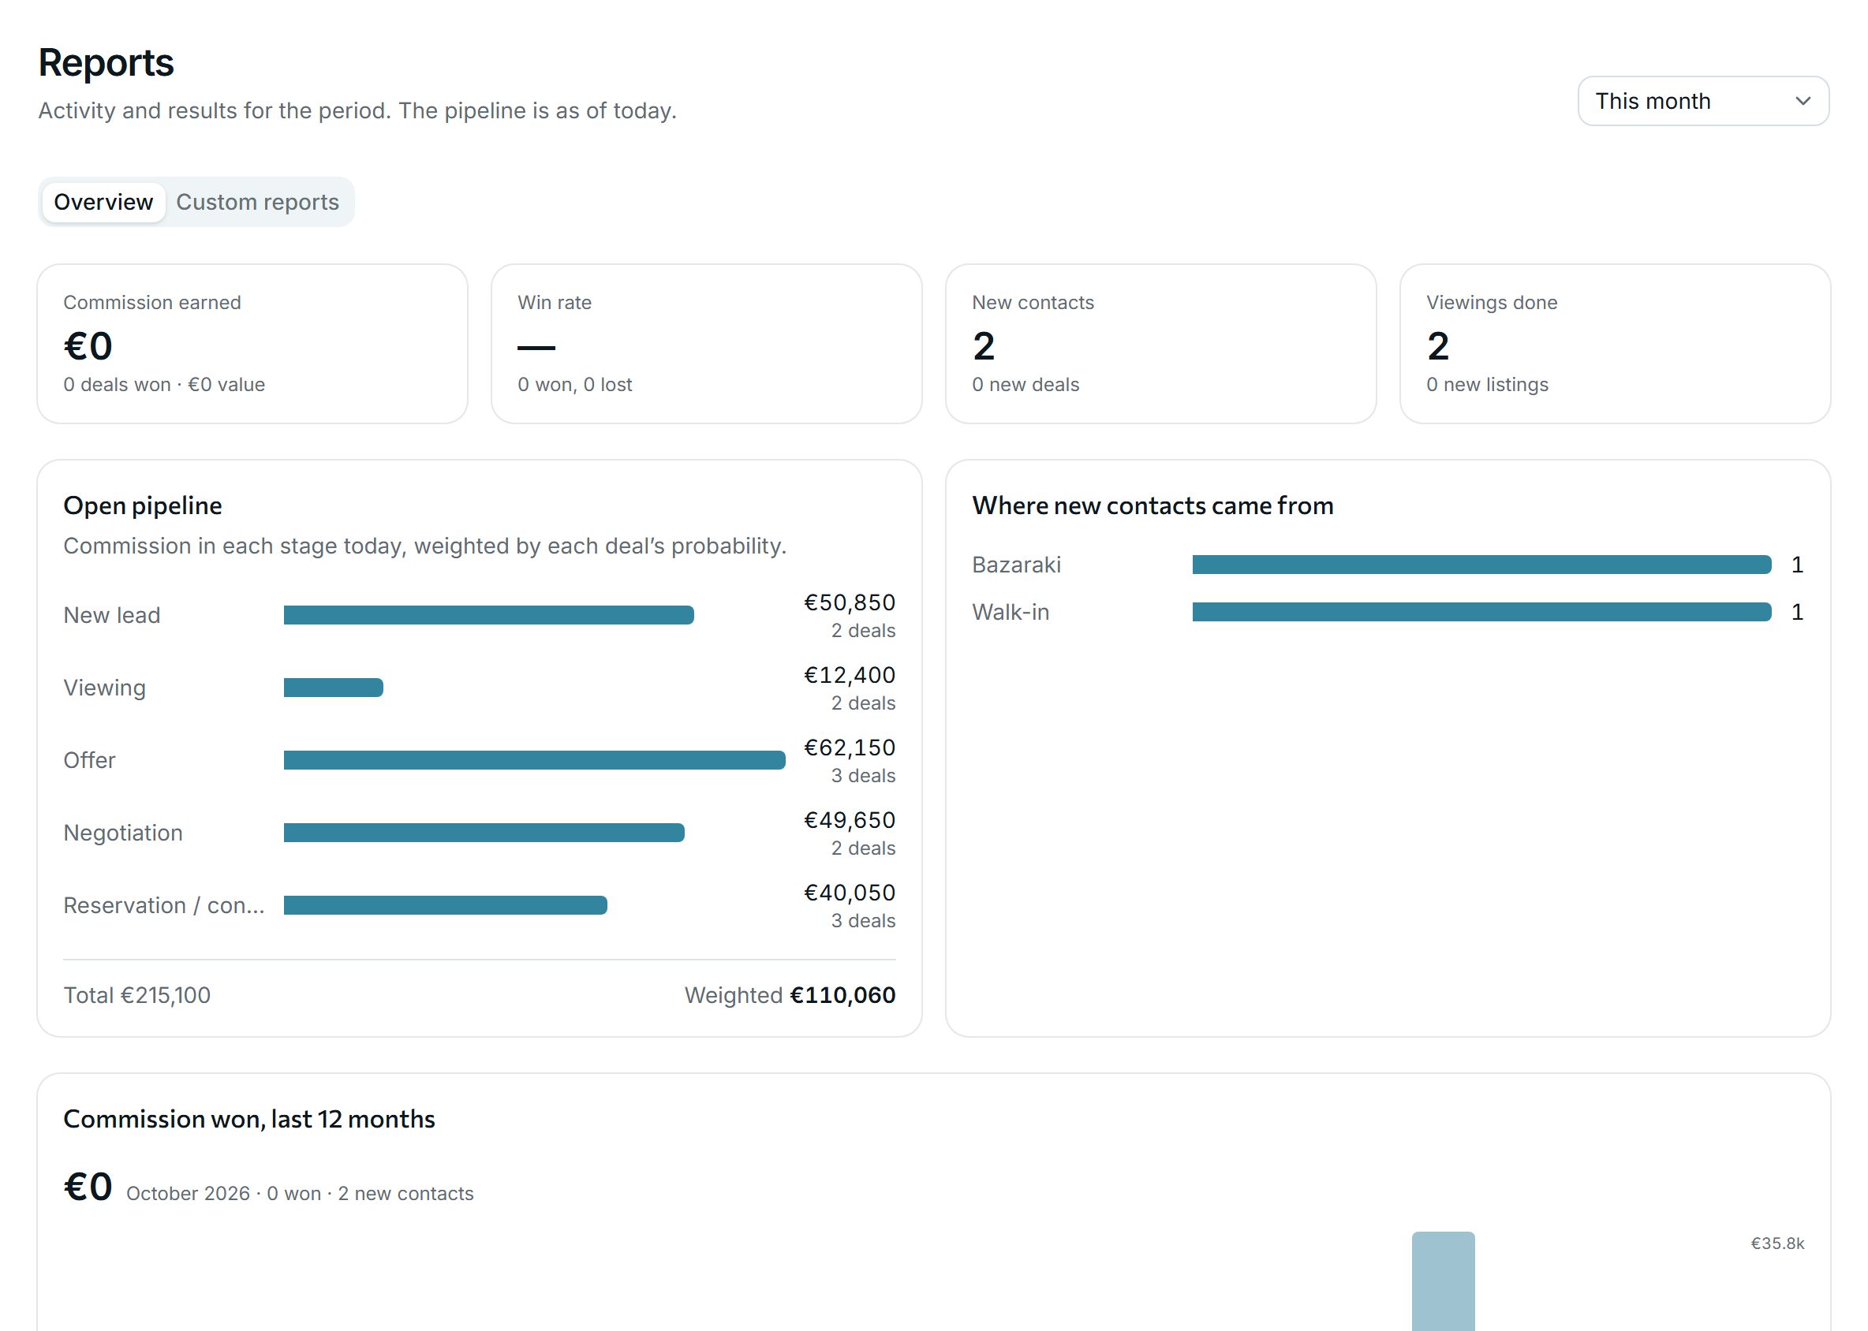This screenshot has height=1331, width=1868.
Task: Click the New lead stage label
Action: pos(111,615)
